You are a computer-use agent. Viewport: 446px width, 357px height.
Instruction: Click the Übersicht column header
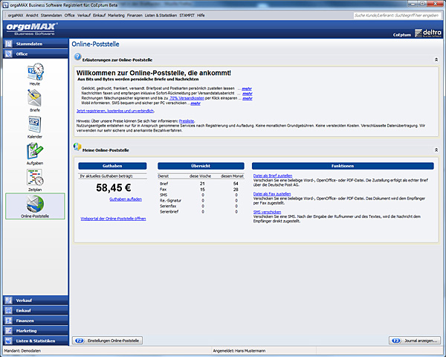pyautogui.click(x=201, y=166)
